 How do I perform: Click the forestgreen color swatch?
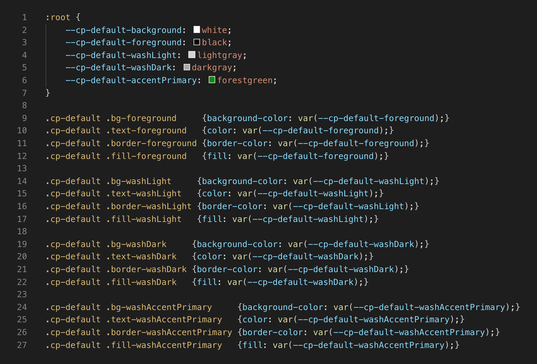tap(212, 80)
